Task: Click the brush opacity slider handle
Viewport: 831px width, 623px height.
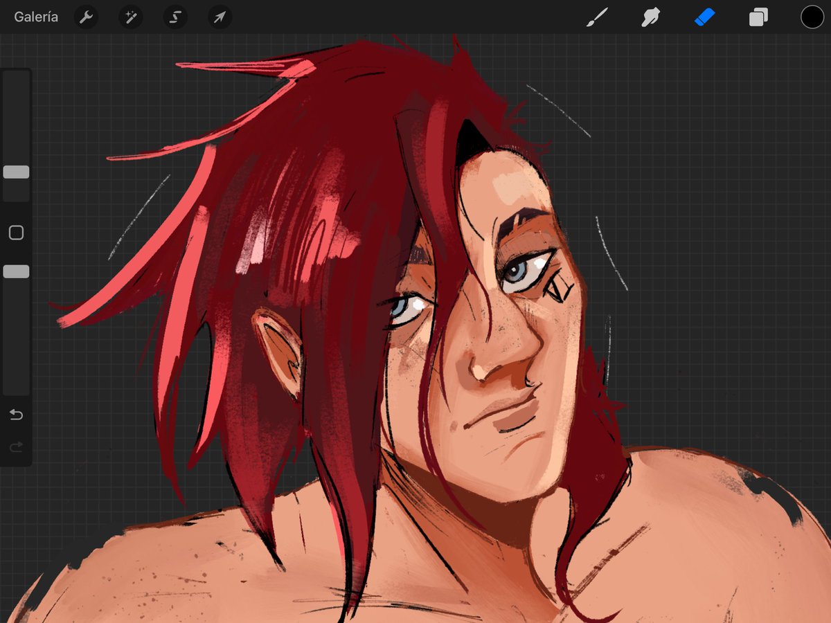Action: (x=16, y=271)
